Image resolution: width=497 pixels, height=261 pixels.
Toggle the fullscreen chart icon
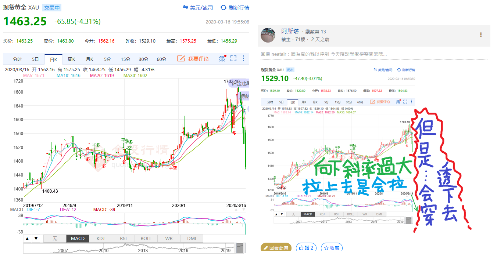tap(233, 58)
